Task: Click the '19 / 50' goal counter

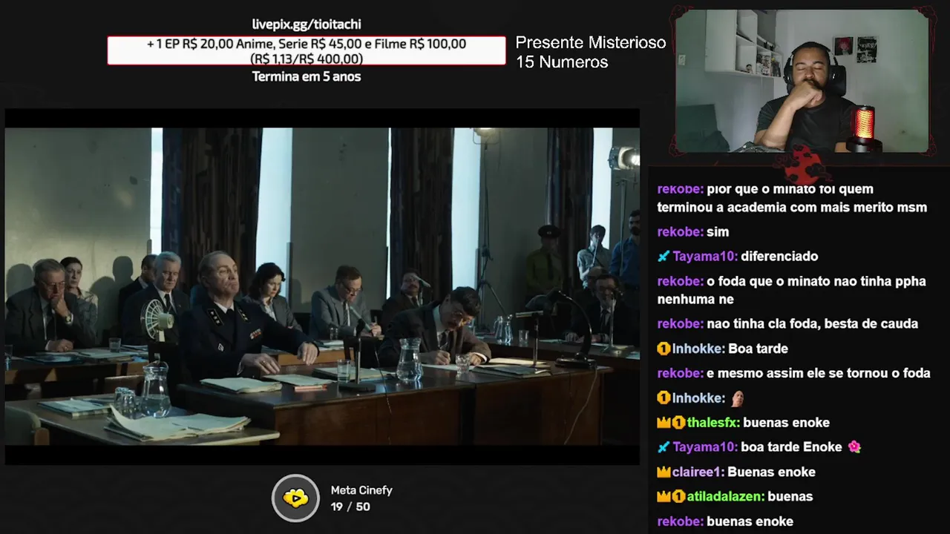Action: (x=350, y=507)
